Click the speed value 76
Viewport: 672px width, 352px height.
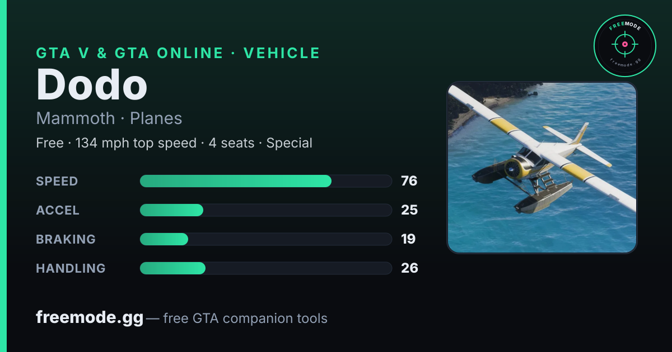pyautogui.click(x=409, y=181)
